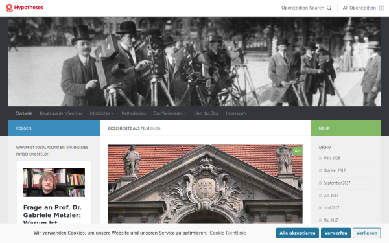Click the September 2017 archive bullet icon

pos(320,183)
